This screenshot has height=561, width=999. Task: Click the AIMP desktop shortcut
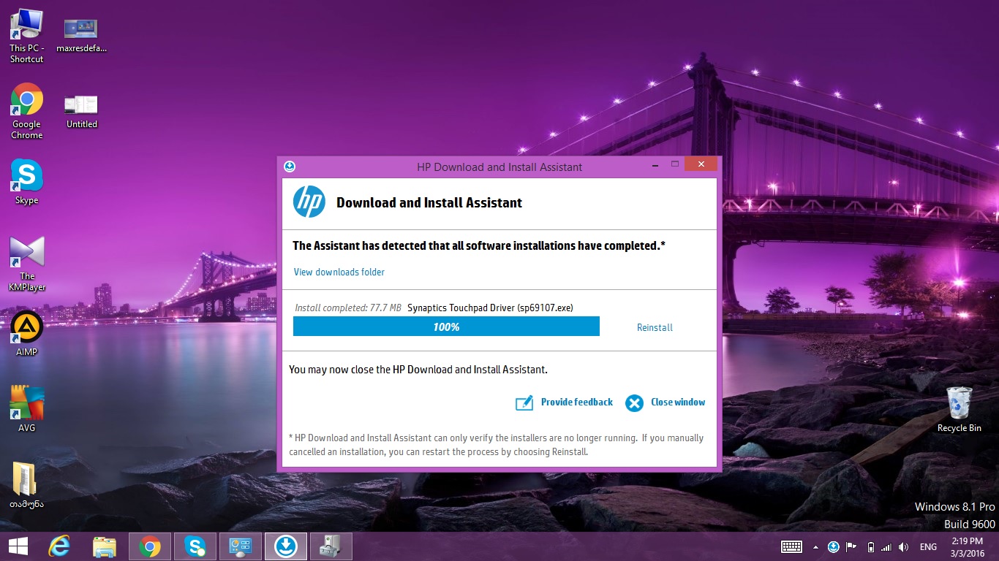(x=27, y=334)
